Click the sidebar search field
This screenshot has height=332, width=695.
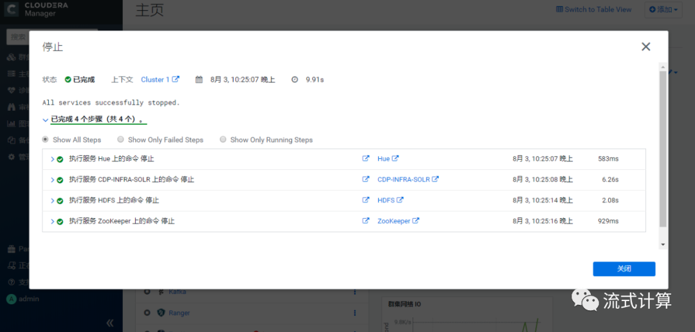point(18,37)
